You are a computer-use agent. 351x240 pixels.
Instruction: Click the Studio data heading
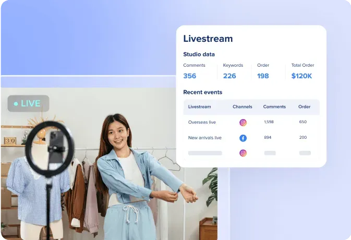199,54
